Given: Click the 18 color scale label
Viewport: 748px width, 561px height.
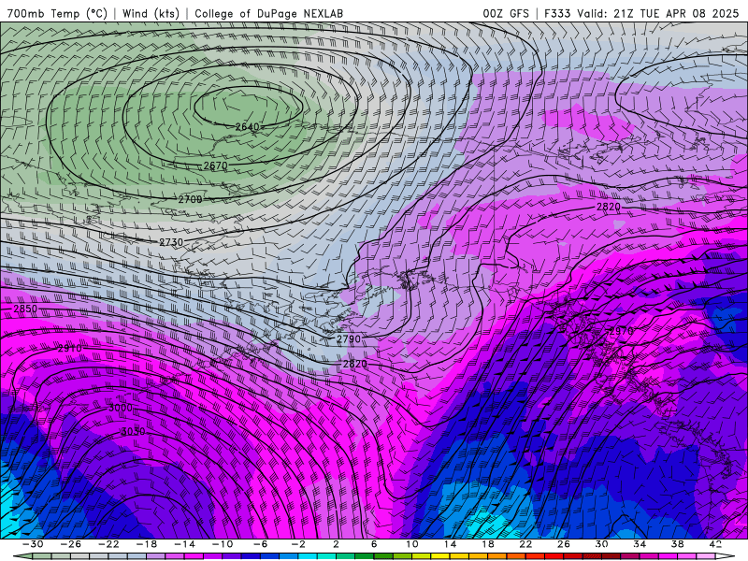Looking at the screenshot, I should click(x=487, y=544).
